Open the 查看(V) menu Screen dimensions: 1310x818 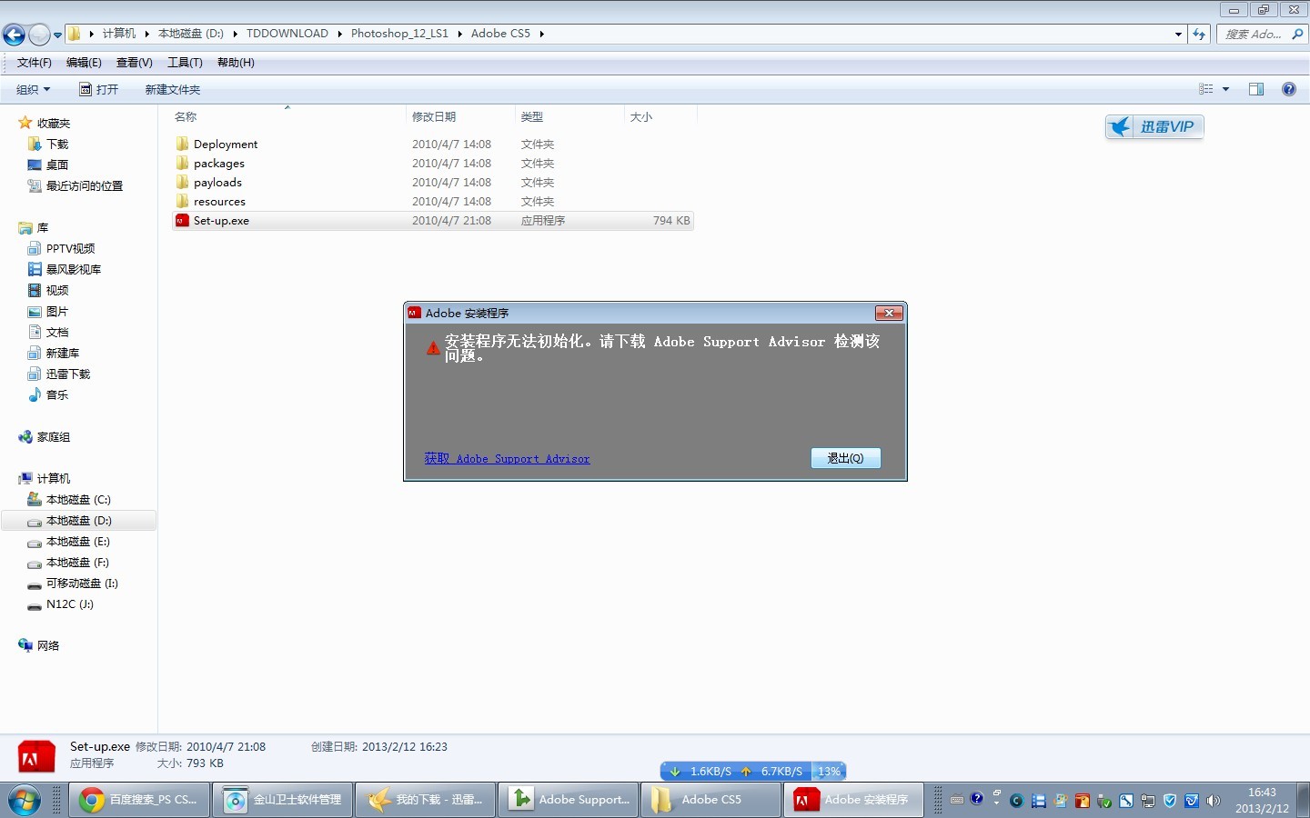(135, 63)
